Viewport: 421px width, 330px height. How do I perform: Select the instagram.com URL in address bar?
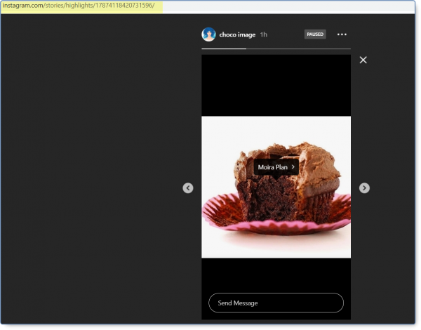tap(79, 6)
